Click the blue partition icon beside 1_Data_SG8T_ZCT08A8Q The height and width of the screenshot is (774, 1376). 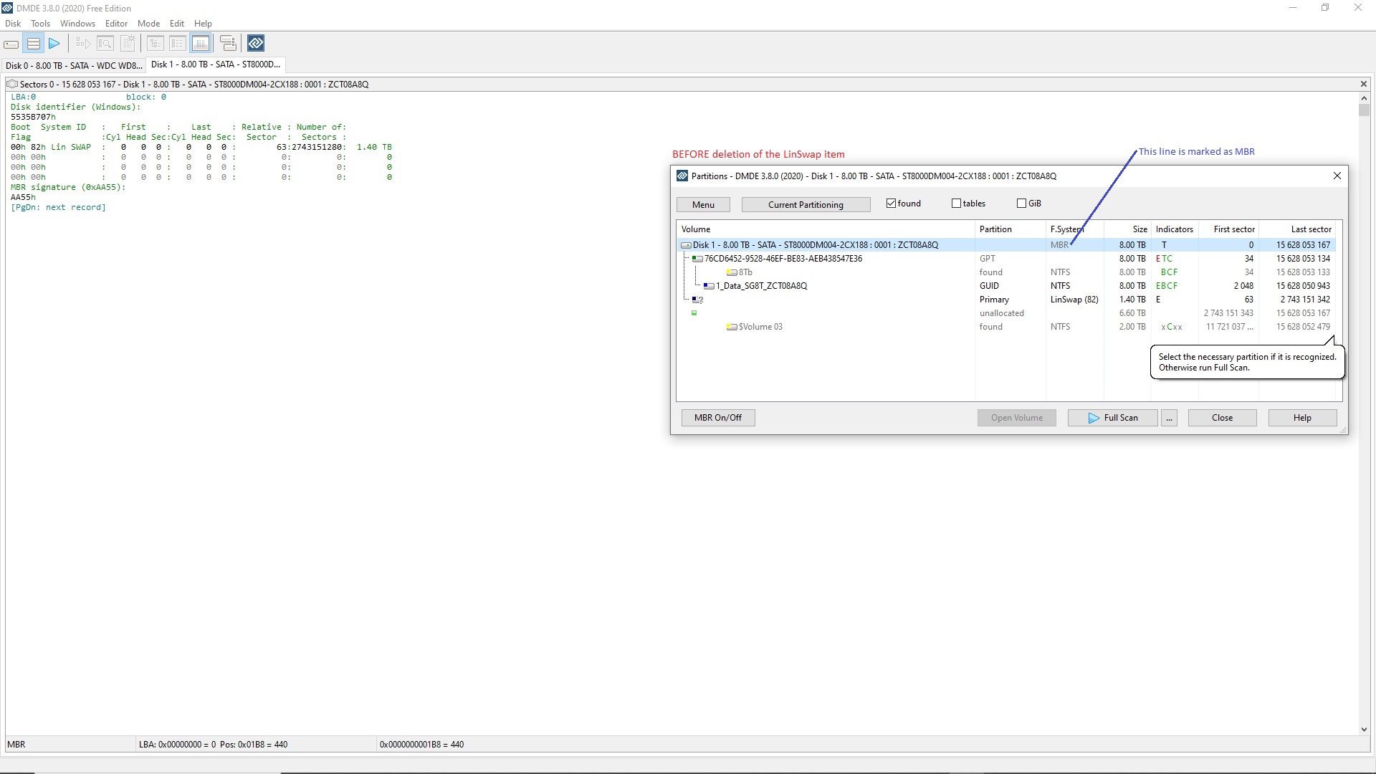tap(709, 286)
